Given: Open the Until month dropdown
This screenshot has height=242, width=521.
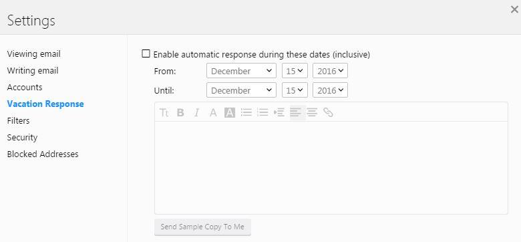Looking at the screenshot, I should [241, 90].
